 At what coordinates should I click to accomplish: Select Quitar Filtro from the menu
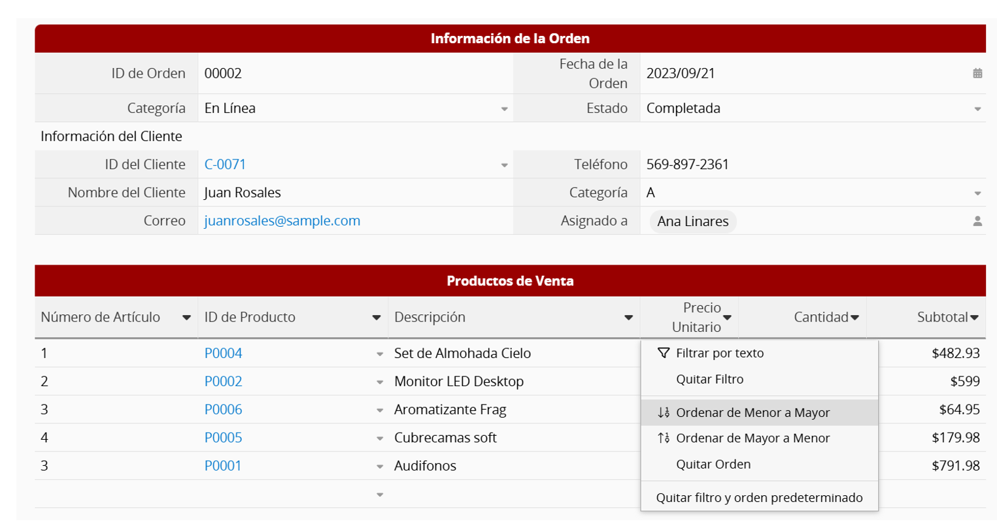click(709, 379)
